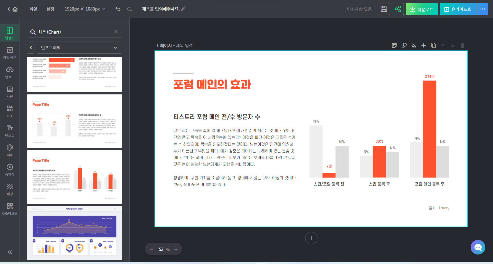The image size is (493, 264).
Task: Undo the last action
Action: [x=118, y=9]
